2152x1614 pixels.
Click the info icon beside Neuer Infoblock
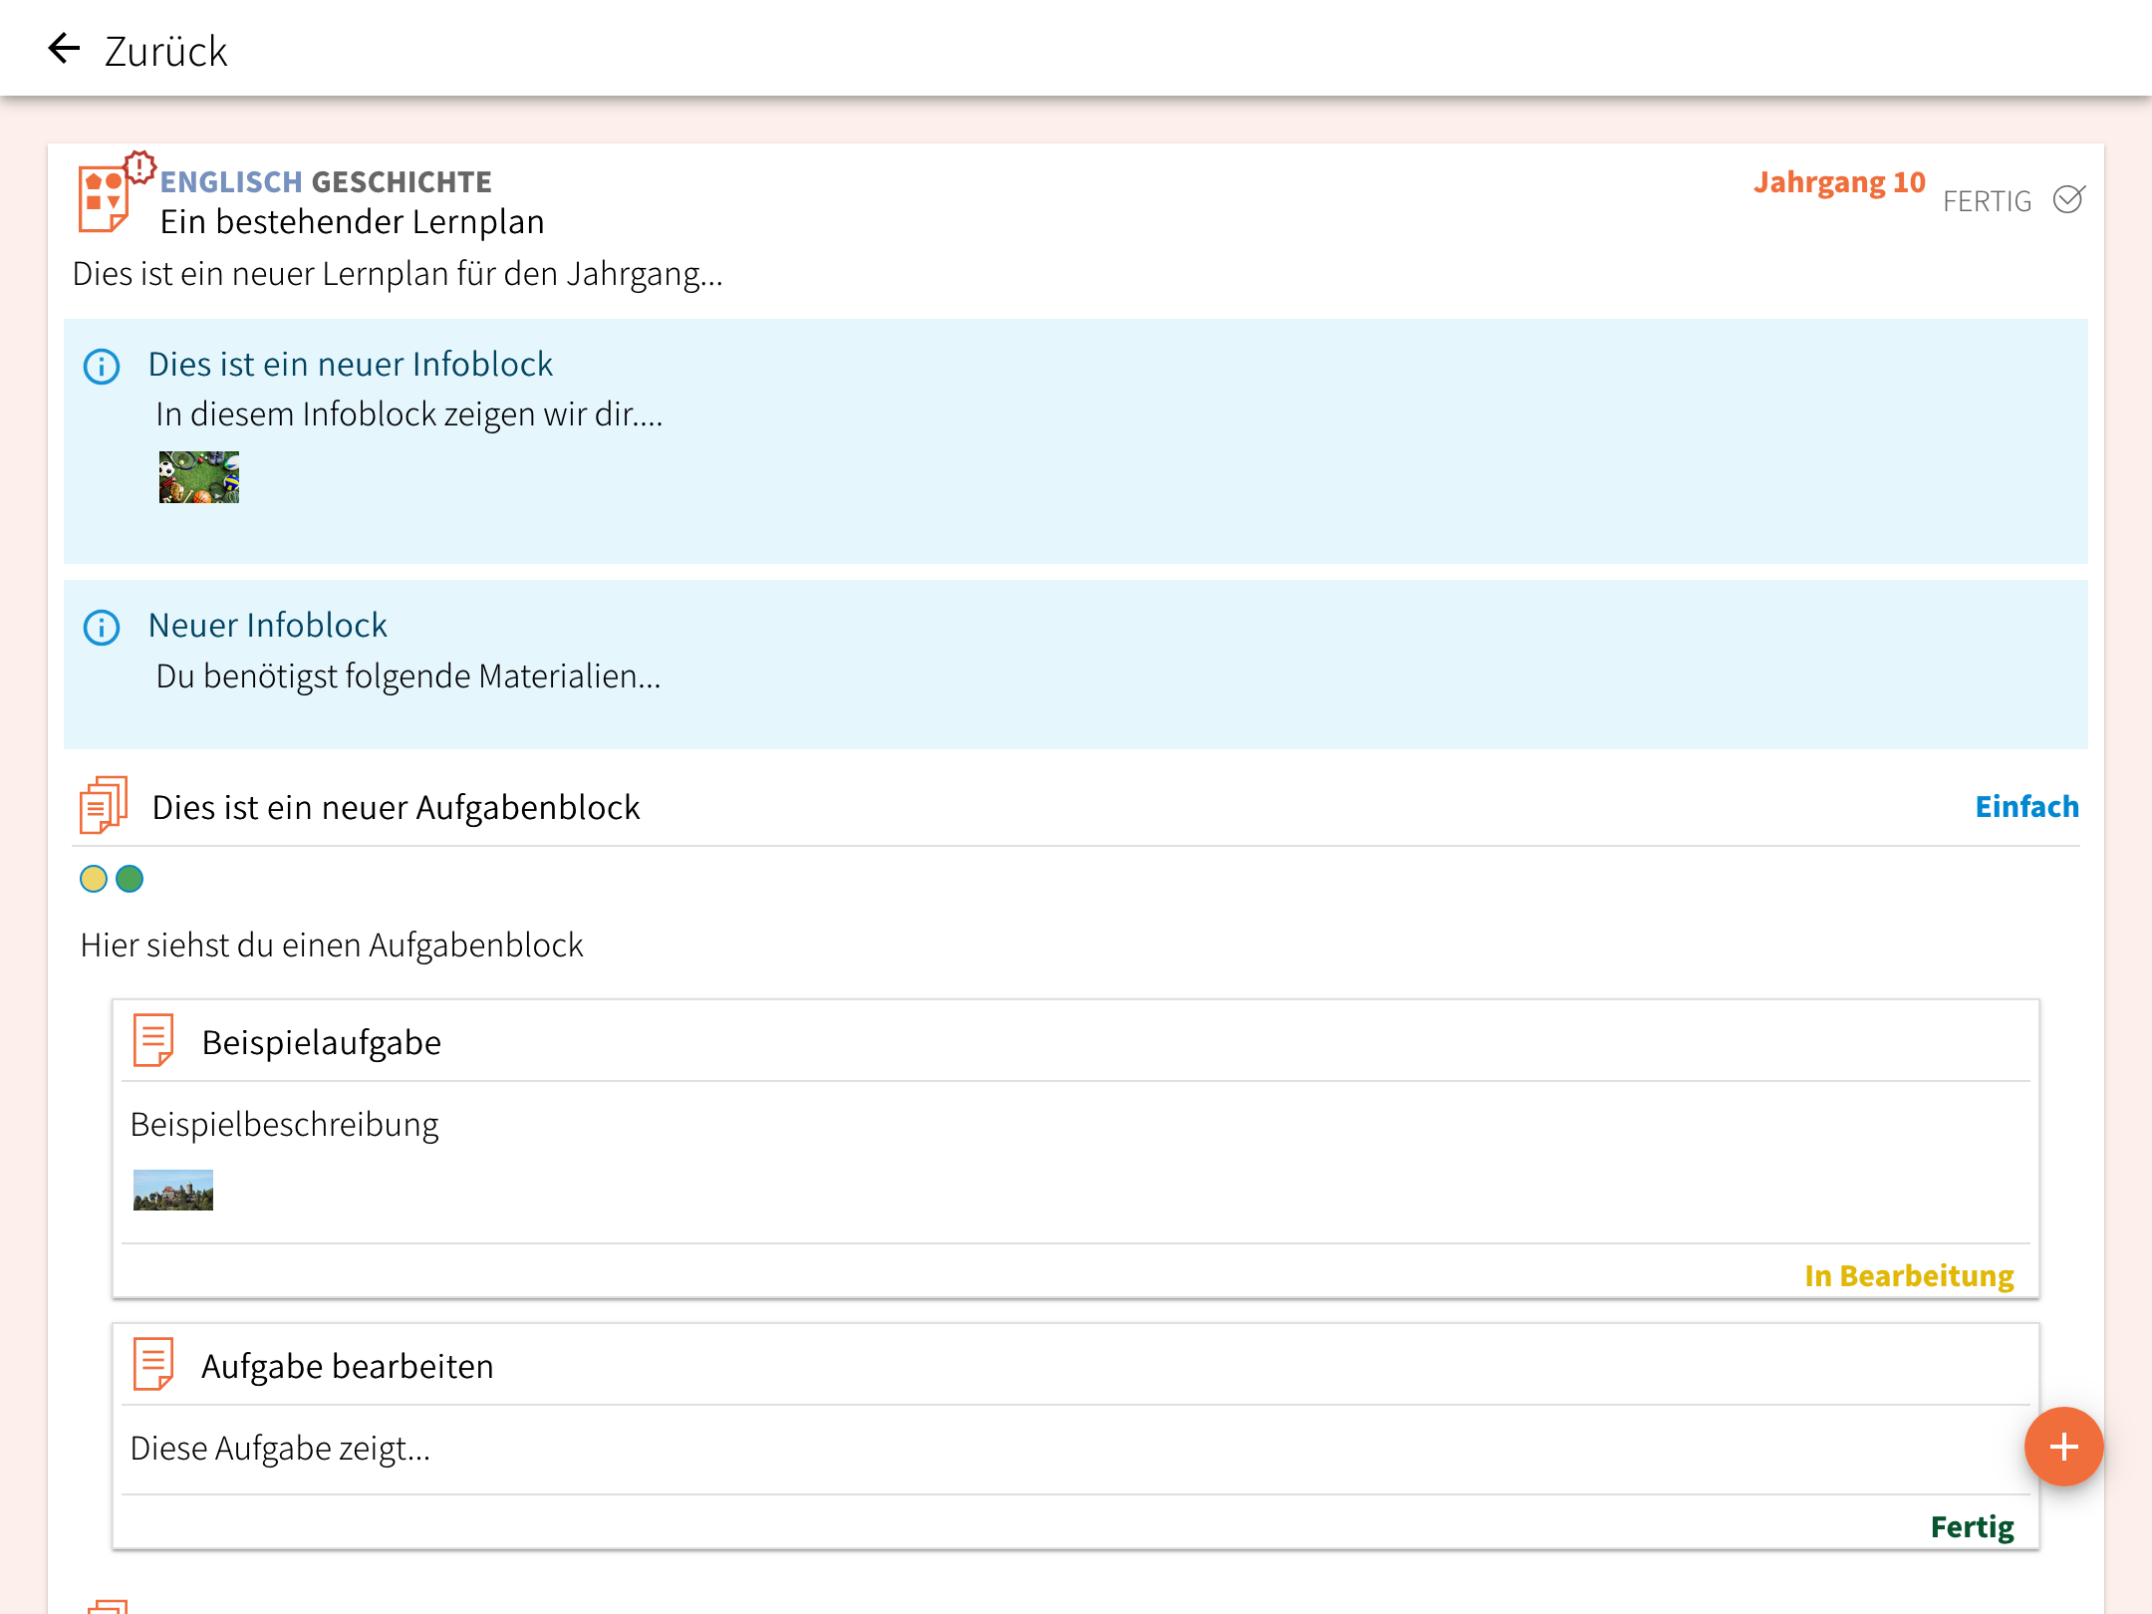(x=102, y=628)
